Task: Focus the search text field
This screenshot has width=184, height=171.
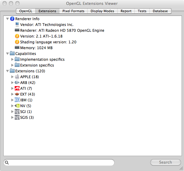Action: (59, 162)
